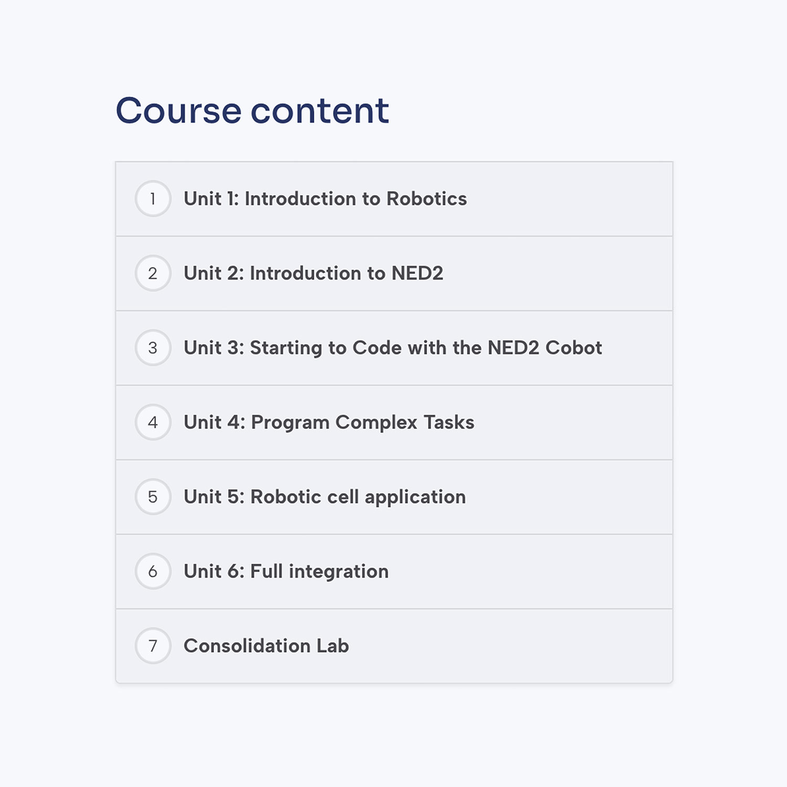Expand Unit 6: Full integration
The height and width of the screenshot is (787, 787).
[394, 571]
